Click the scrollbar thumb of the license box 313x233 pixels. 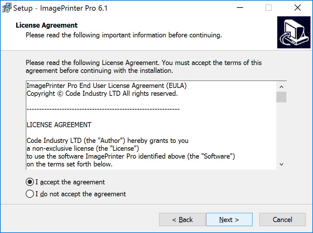tap(281, 97)
